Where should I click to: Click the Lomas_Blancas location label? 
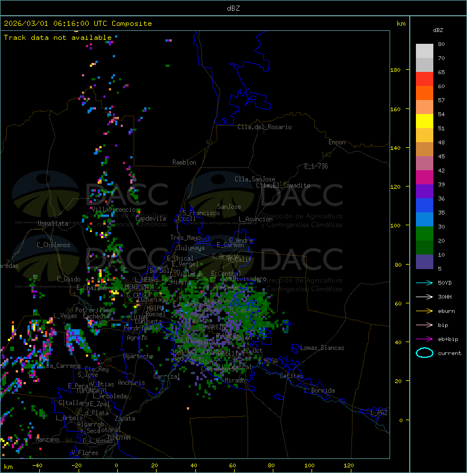click(x=322, y=348)
